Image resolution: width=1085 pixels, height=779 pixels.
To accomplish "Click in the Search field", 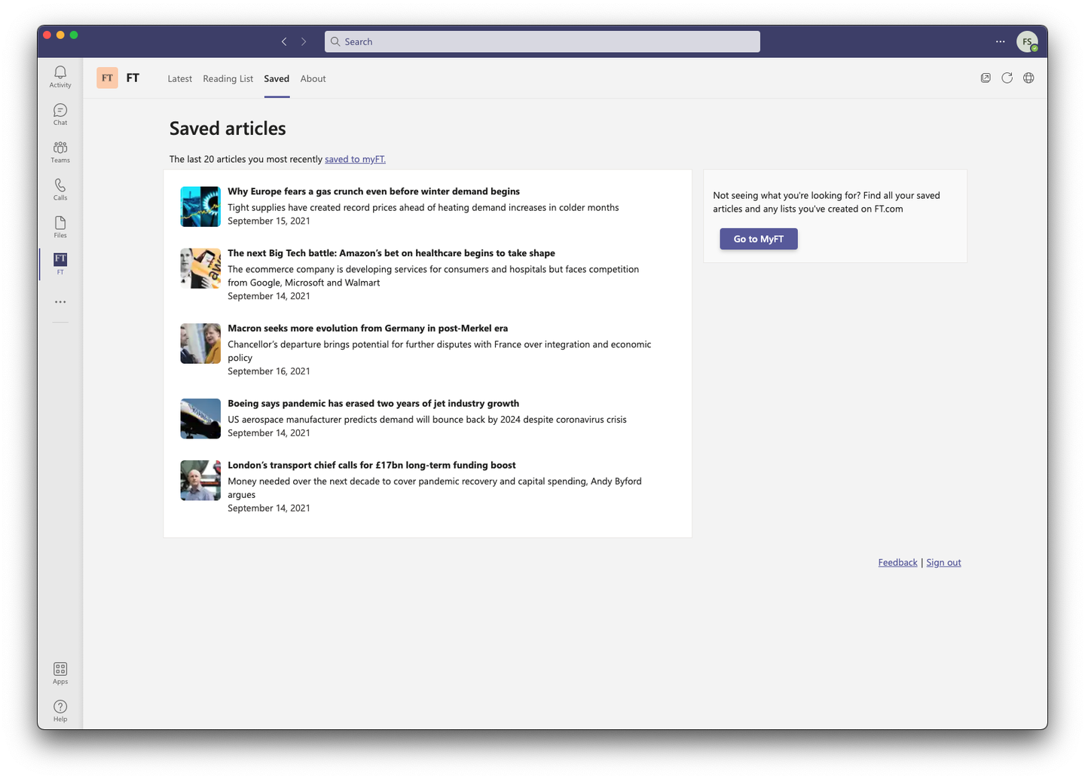I will pos(542,42).
